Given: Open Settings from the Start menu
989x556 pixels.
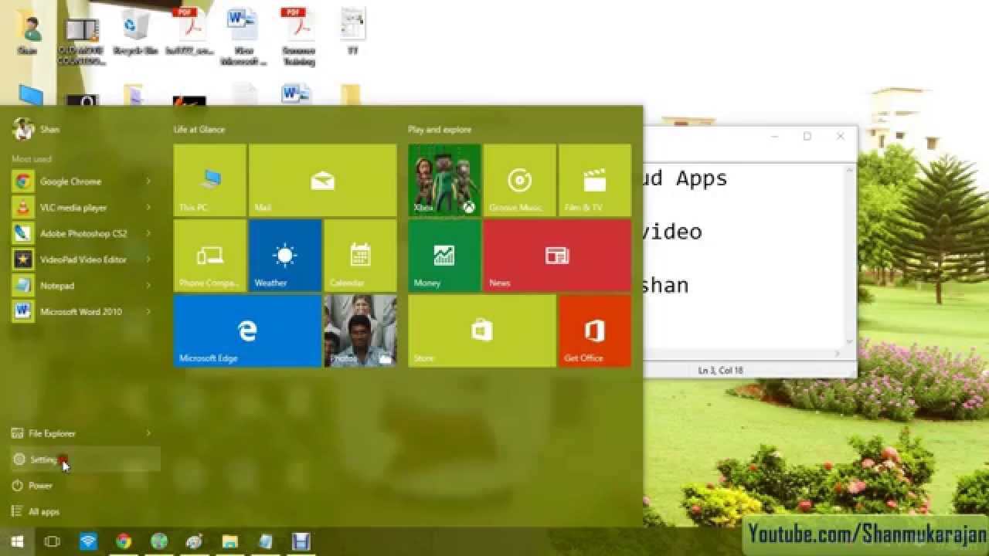Looking at the screenshot, I should (85, 459).
